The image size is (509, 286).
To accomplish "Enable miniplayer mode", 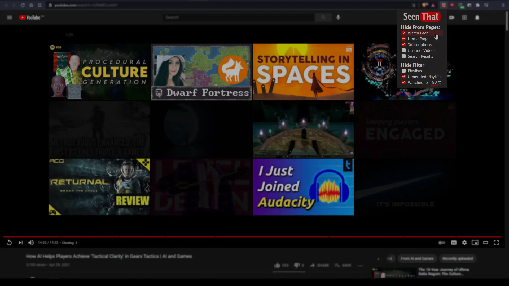I will tap(475, 243).
